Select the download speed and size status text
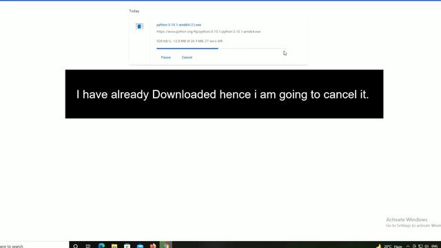 tap(189, 41)
